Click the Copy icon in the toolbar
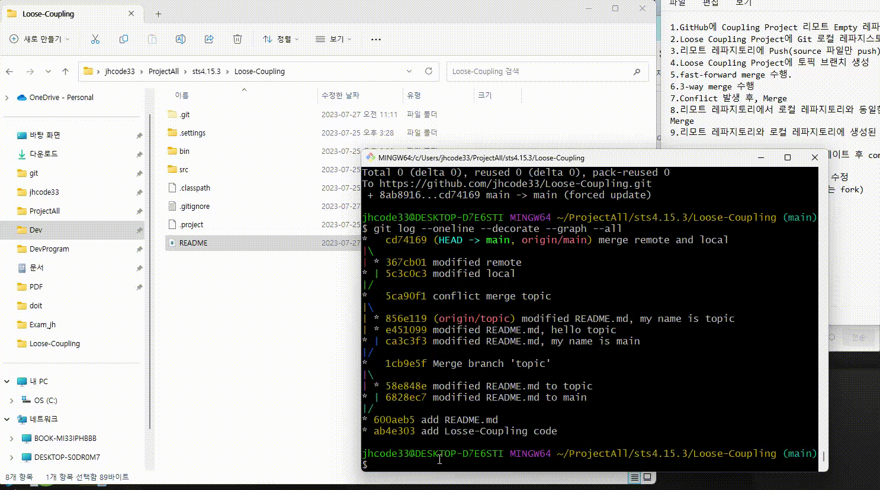 [x=124, y=38]
